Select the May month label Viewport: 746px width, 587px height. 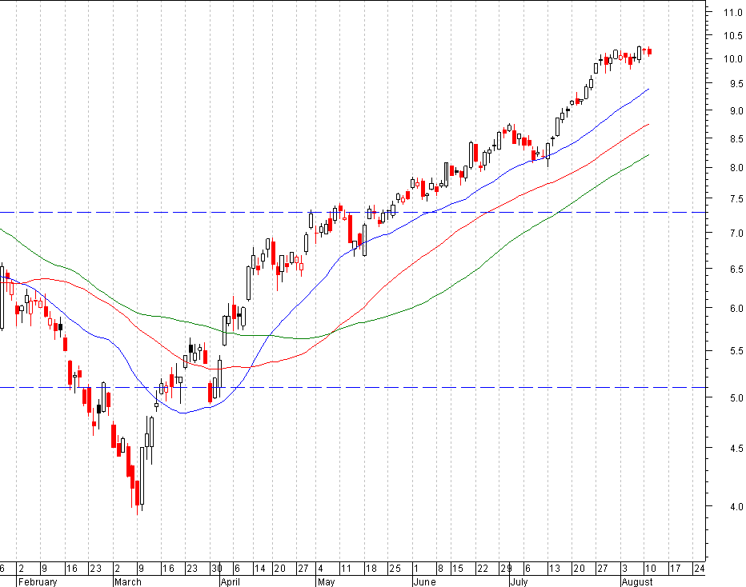pos(327,581)
